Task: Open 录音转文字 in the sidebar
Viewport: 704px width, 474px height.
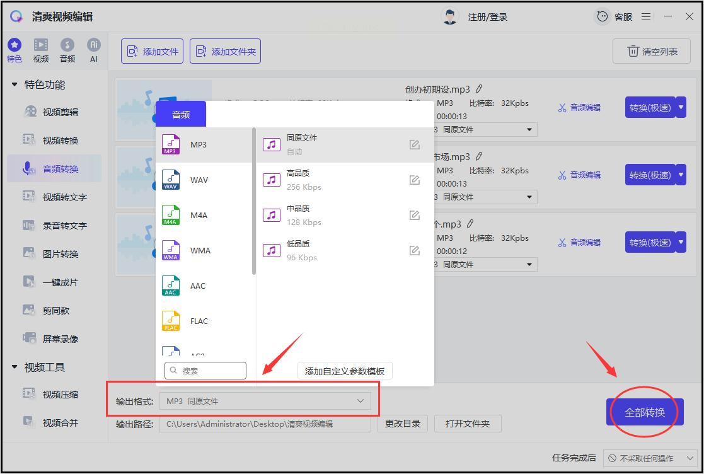Action: (55, 225)
